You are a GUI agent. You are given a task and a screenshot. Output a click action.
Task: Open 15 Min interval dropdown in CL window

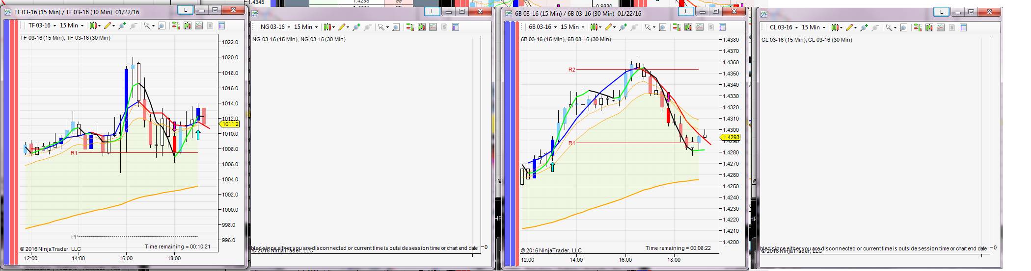(814, 27)
